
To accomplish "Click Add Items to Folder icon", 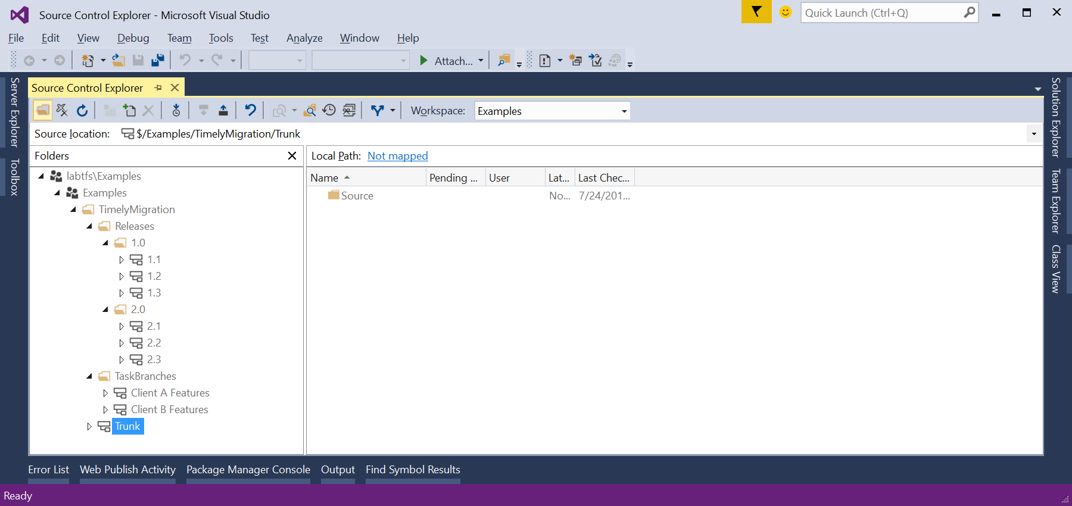I will point(129,110).
